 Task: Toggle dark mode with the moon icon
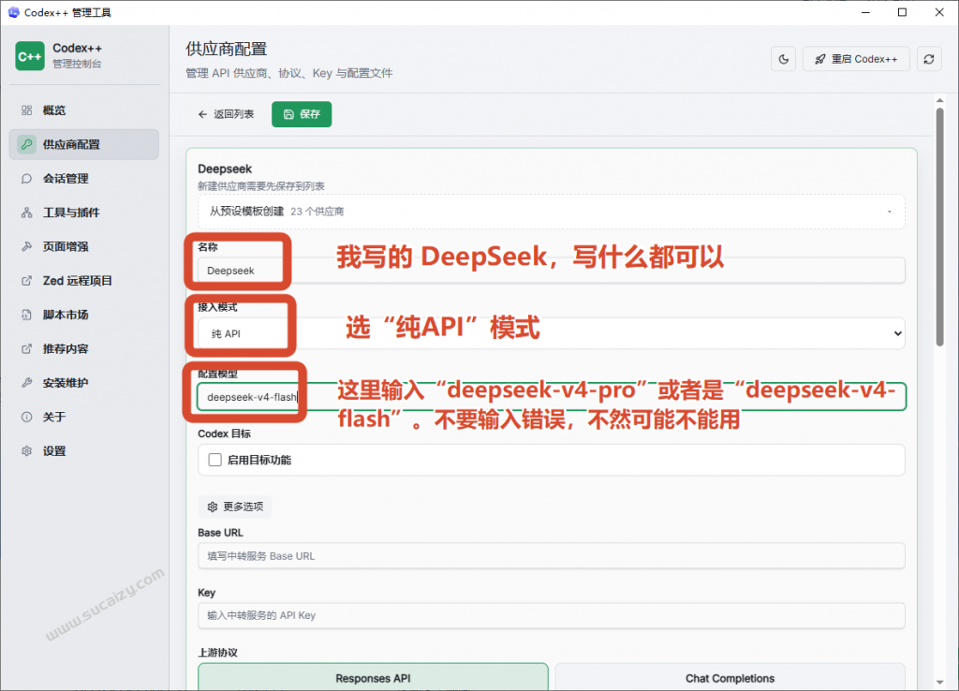click(784, 59)
